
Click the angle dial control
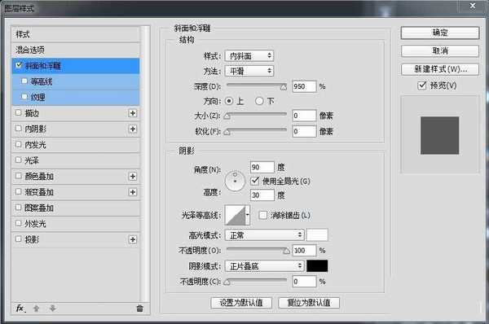tap(235, 181)
